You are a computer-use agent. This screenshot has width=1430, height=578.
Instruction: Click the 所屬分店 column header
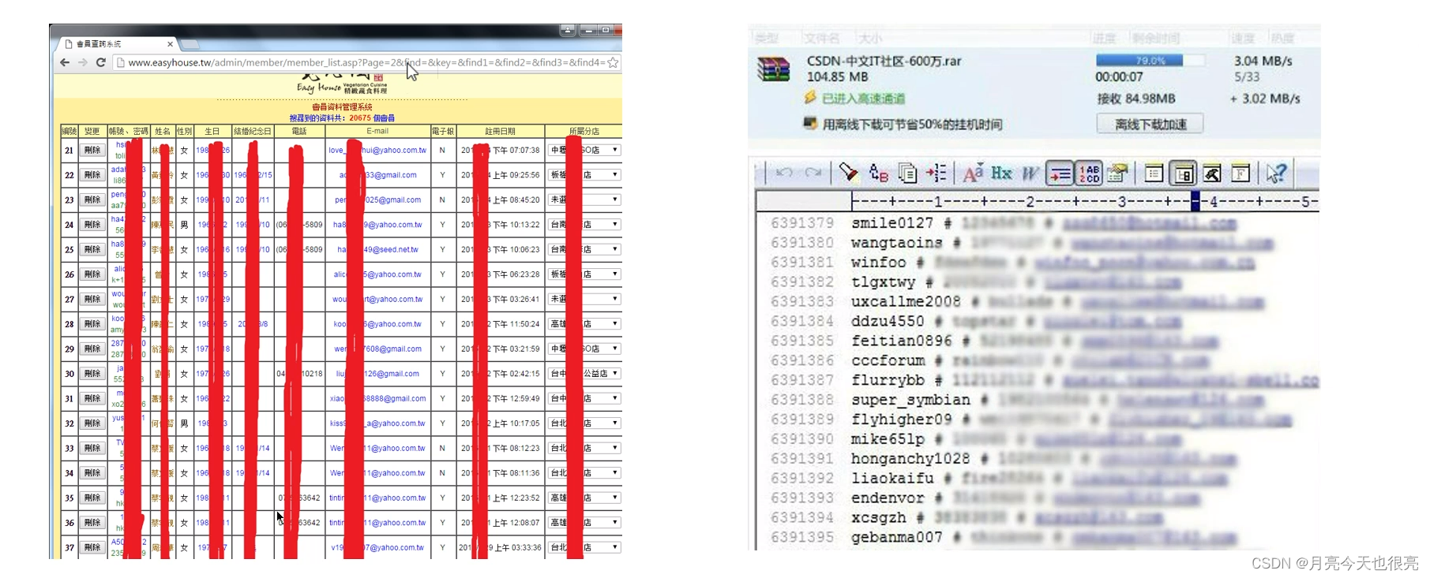(x=584, y=131)
